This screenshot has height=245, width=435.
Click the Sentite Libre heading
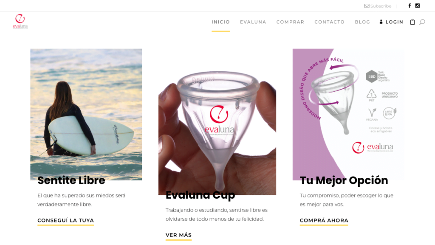coord(71,180)
